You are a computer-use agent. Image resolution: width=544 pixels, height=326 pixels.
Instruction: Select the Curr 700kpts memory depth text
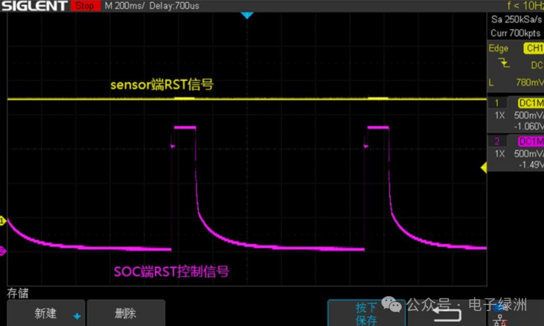coord(515,33)
